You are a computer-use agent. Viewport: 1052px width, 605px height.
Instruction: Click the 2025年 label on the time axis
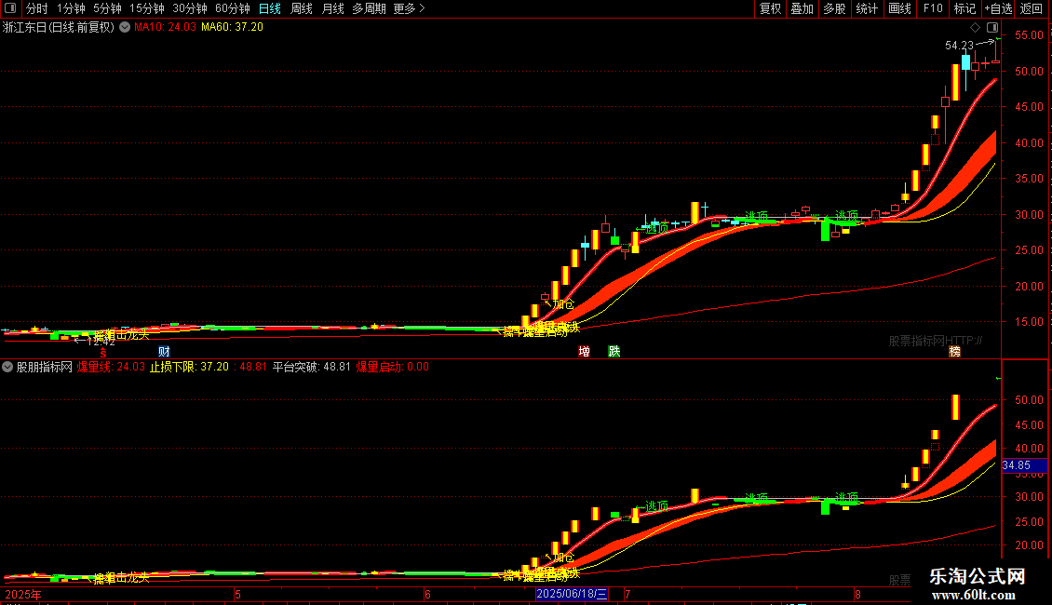tap(23, 594)
